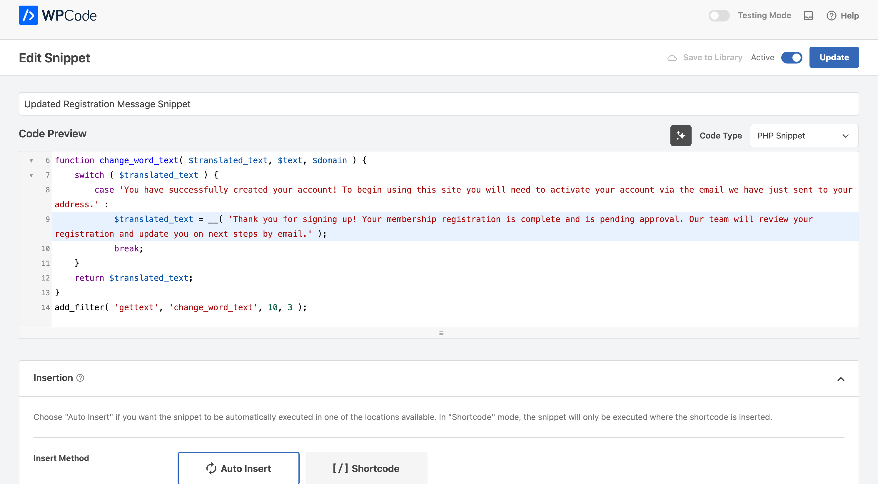The height and width of the screenshot is (484, 878).
Task: Click the Edit Snippet heading
Action: [54, 58]
